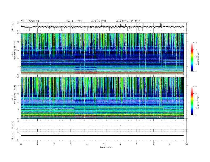Viewport: 210px width, 162px height.
Task: Click the '-3' label on ch.2 colorbar
Action: 196,86
